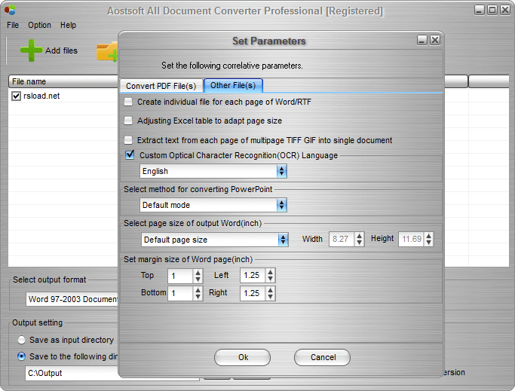
Task: Select Save as input directory radio
Action: [x=21, y=340]
